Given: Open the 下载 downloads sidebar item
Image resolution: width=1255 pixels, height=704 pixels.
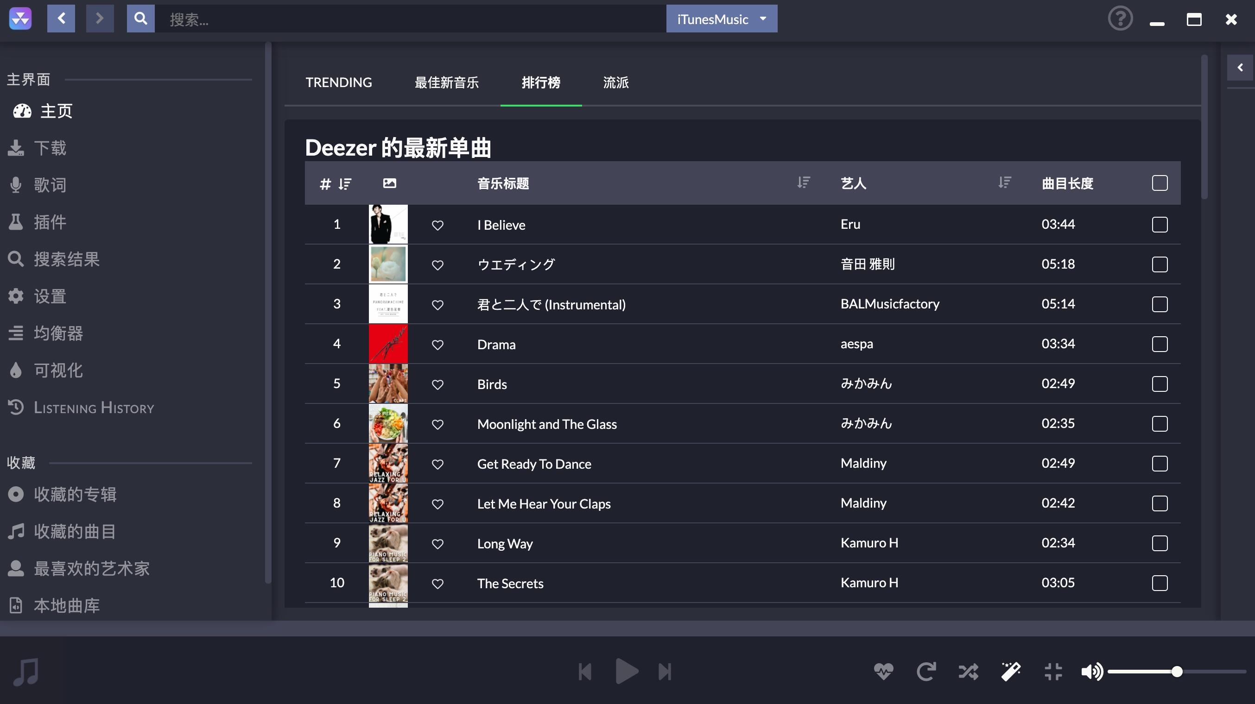Looking at the screenshot, I should 37,148.
